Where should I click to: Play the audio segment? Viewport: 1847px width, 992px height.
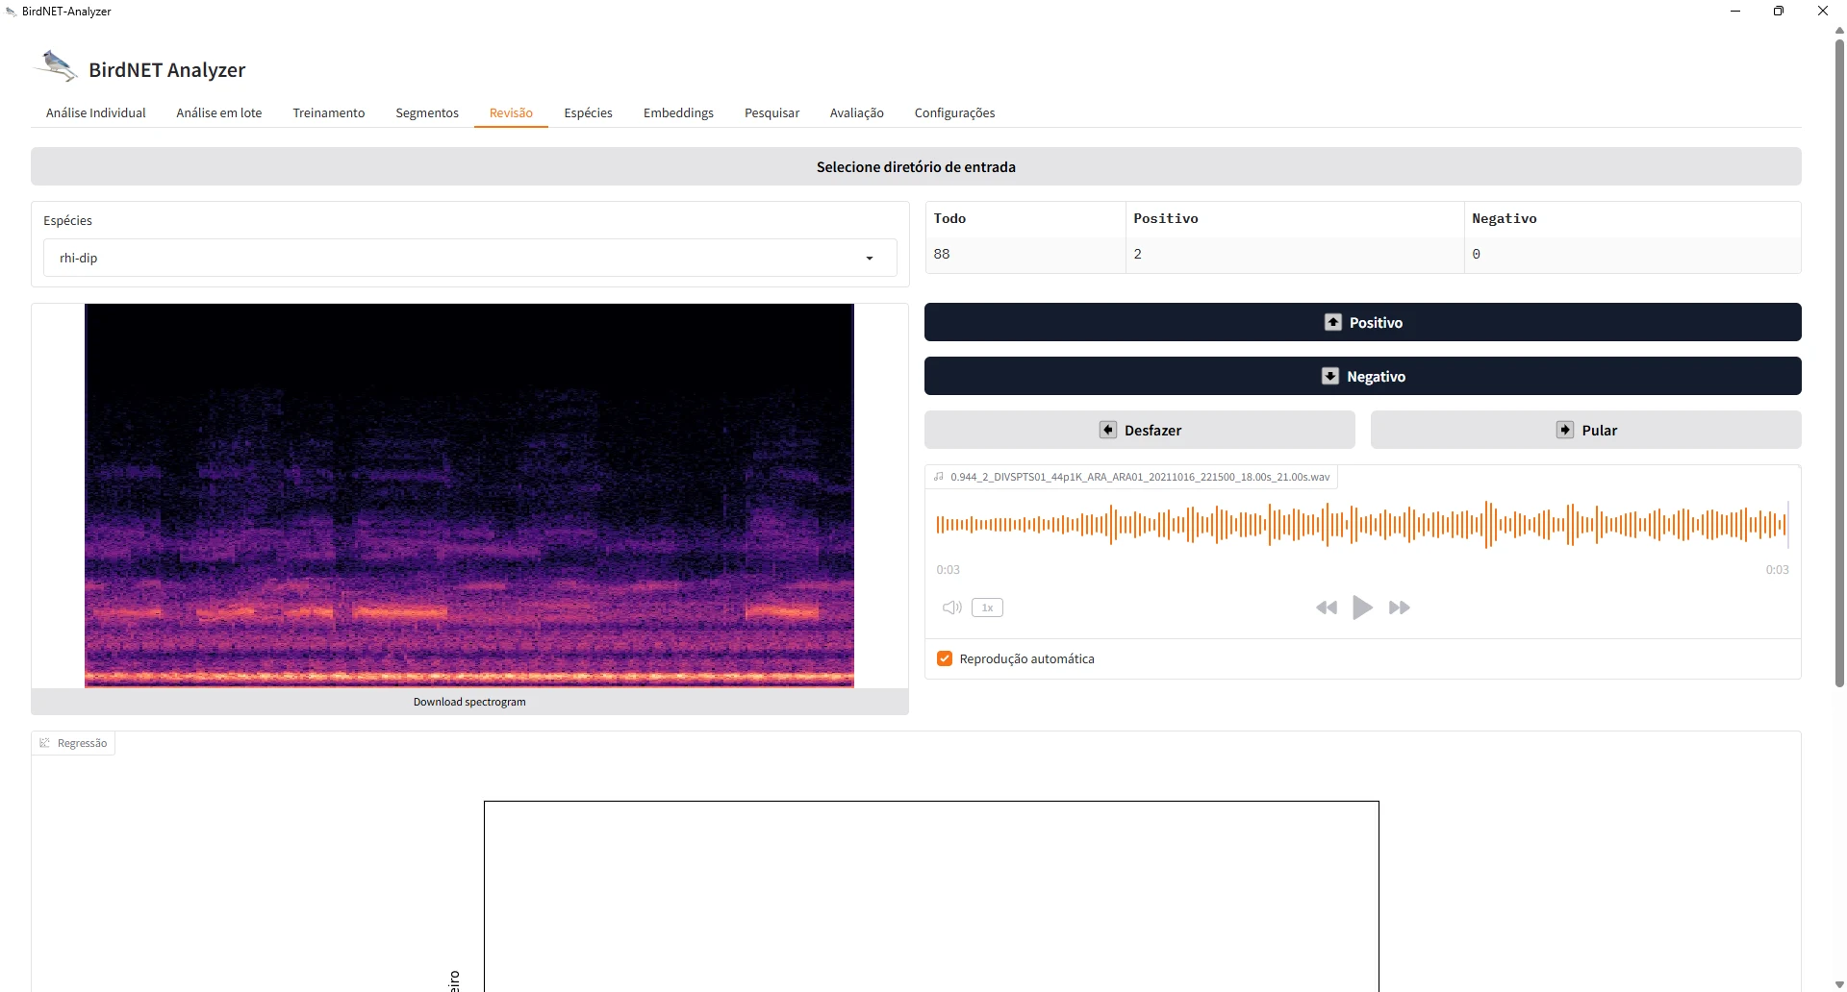(x=1362, y=608)
